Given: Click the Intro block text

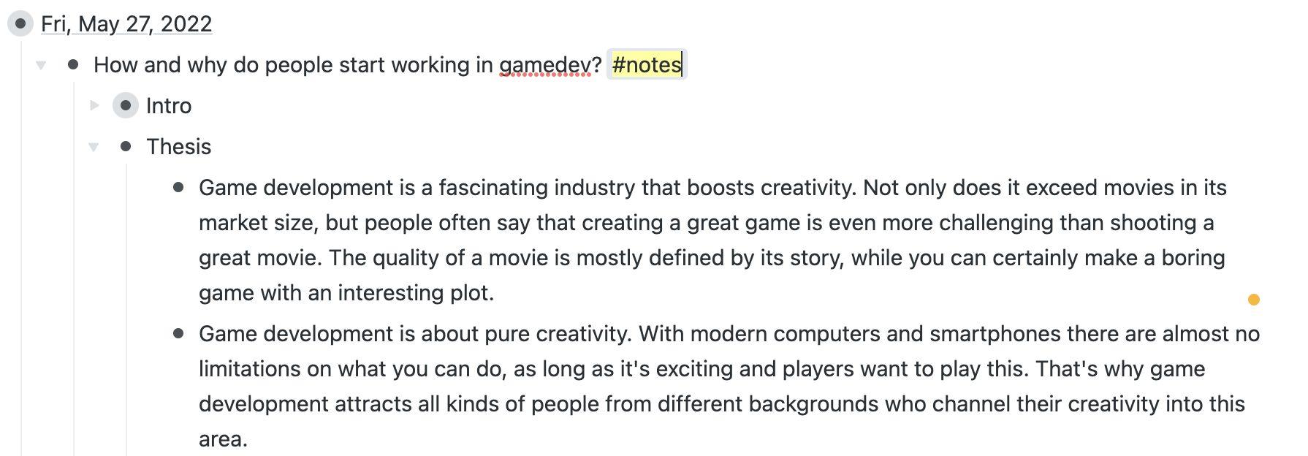Looking at the screenshot, I should [x=169, y=106].
